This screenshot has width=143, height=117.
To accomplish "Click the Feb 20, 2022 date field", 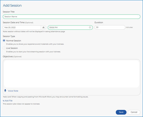I will pyautogui.click(x=22, y=28).
